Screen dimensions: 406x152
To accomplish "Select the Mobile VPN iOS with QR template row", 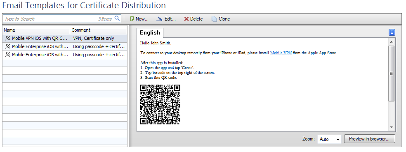I will tap(65, 38).
